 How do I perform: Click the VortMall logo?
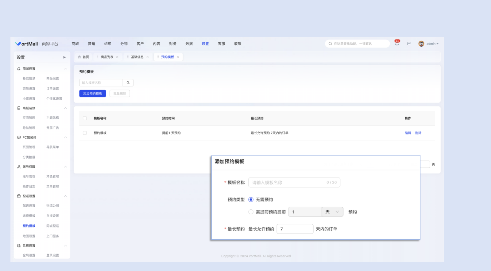tap(26, 44)
